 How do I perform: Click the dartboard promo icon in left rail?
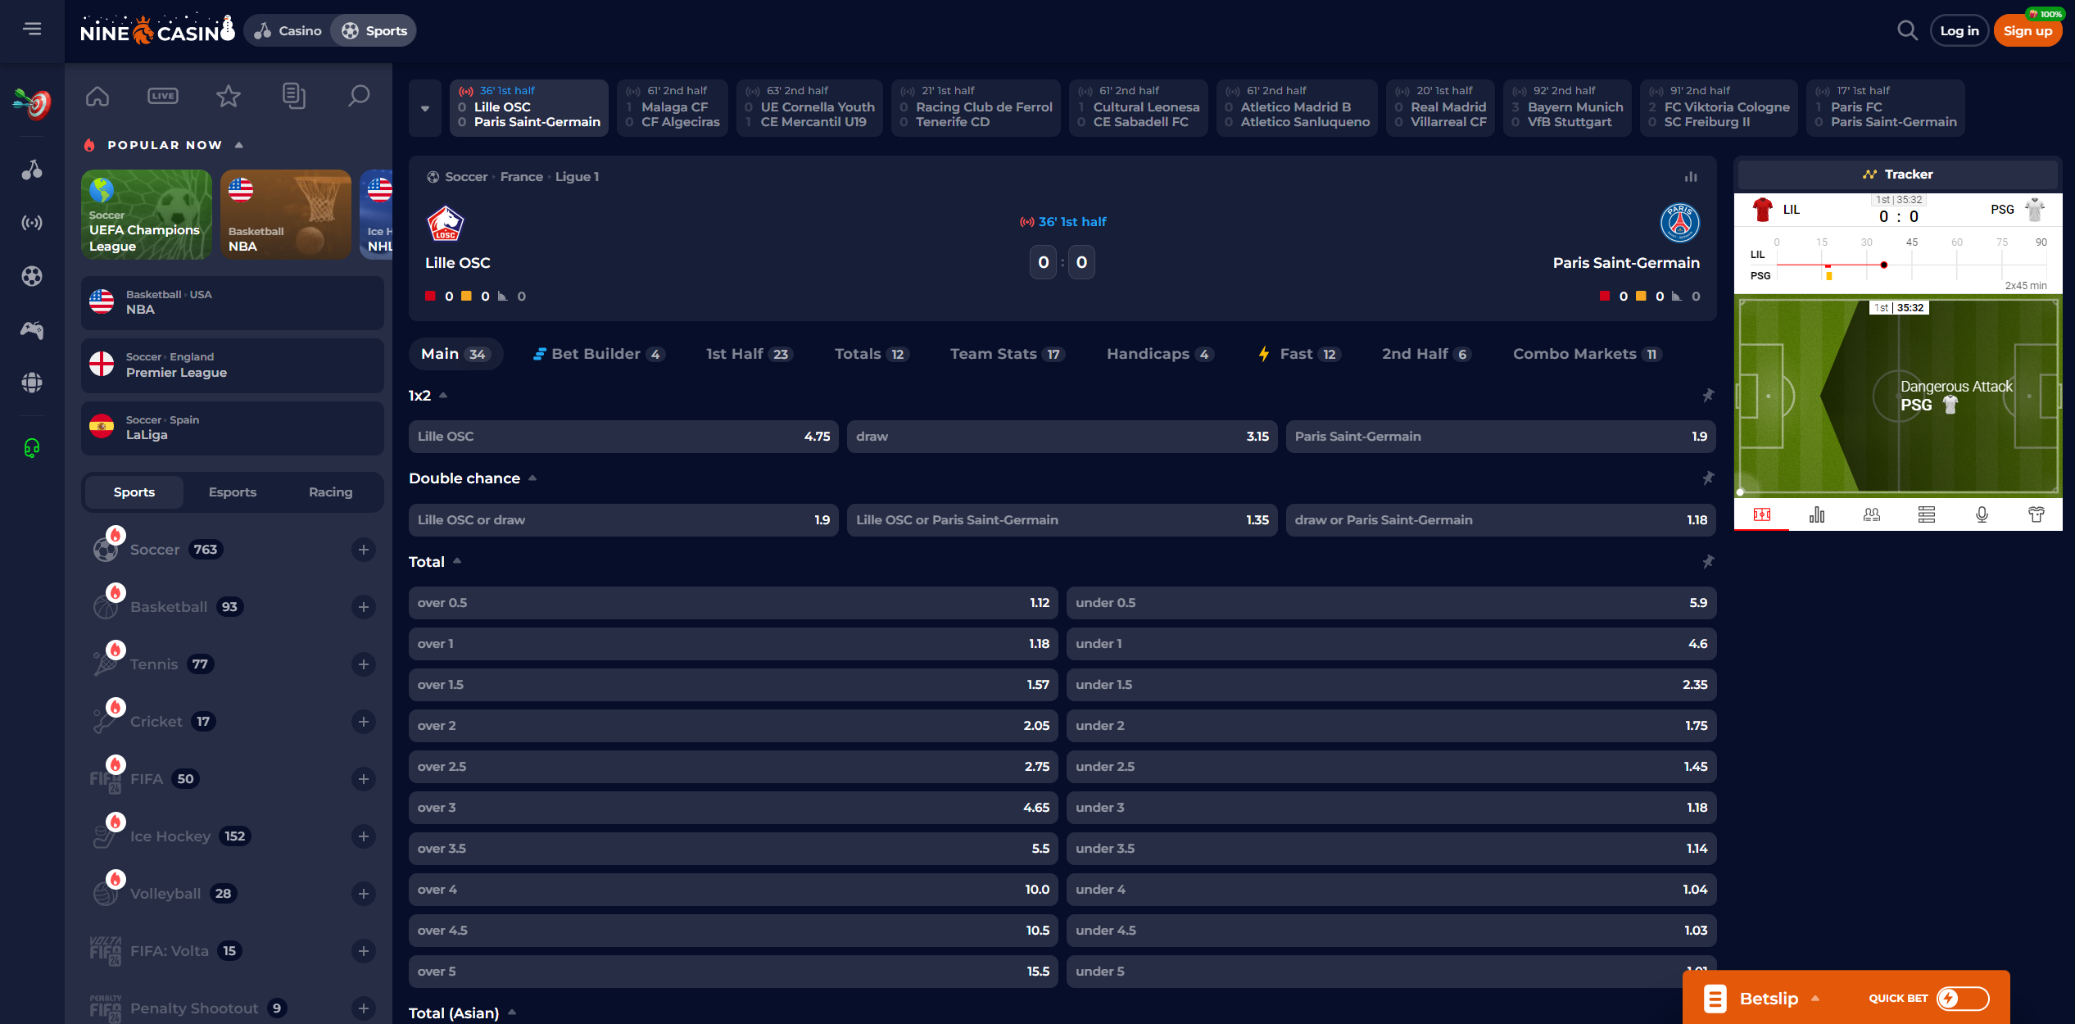(32, 104)
